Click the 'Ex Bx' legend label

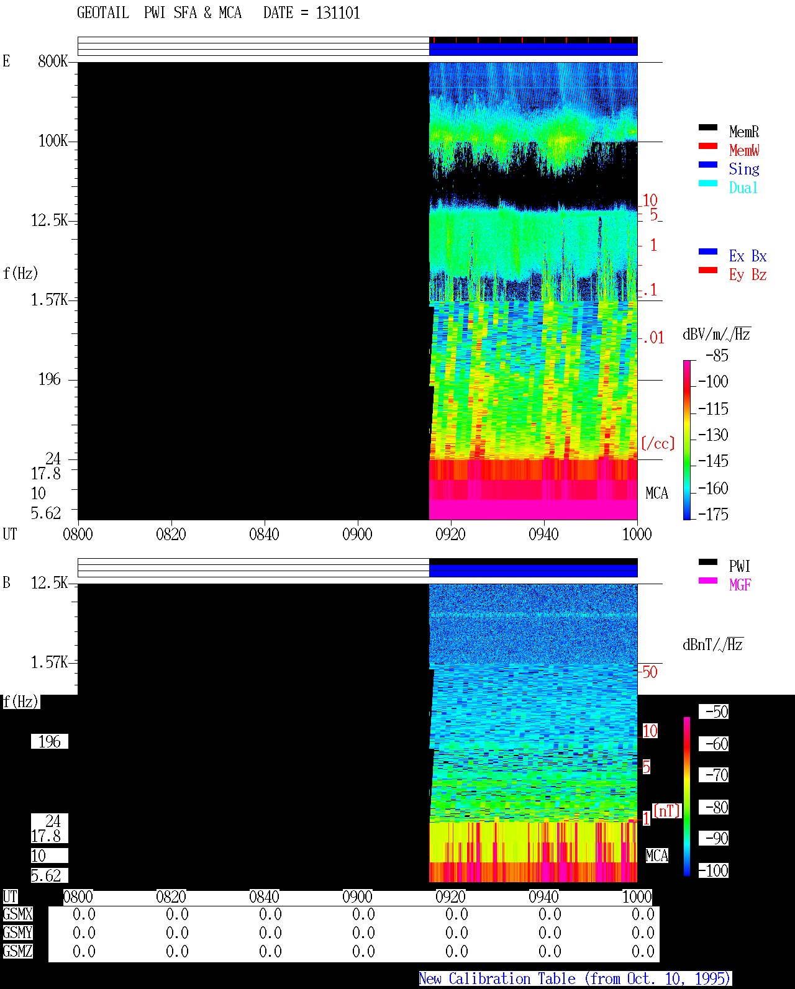point(748,256)
